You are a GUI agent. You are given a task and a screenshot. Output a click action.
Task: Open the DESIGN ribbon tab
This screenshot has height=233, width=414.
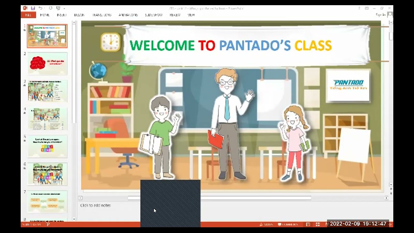[79, 15]
